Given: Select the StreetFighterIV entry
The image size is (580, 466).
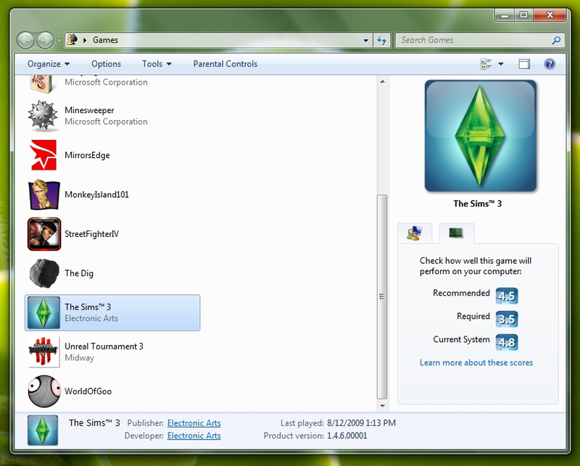Looking at the screenshot, I should coord(112,234).
